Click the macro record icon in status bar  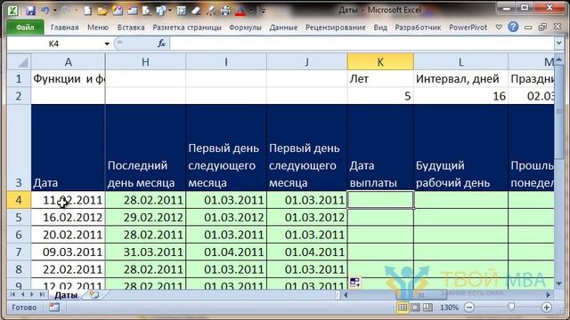click(54, 308)
